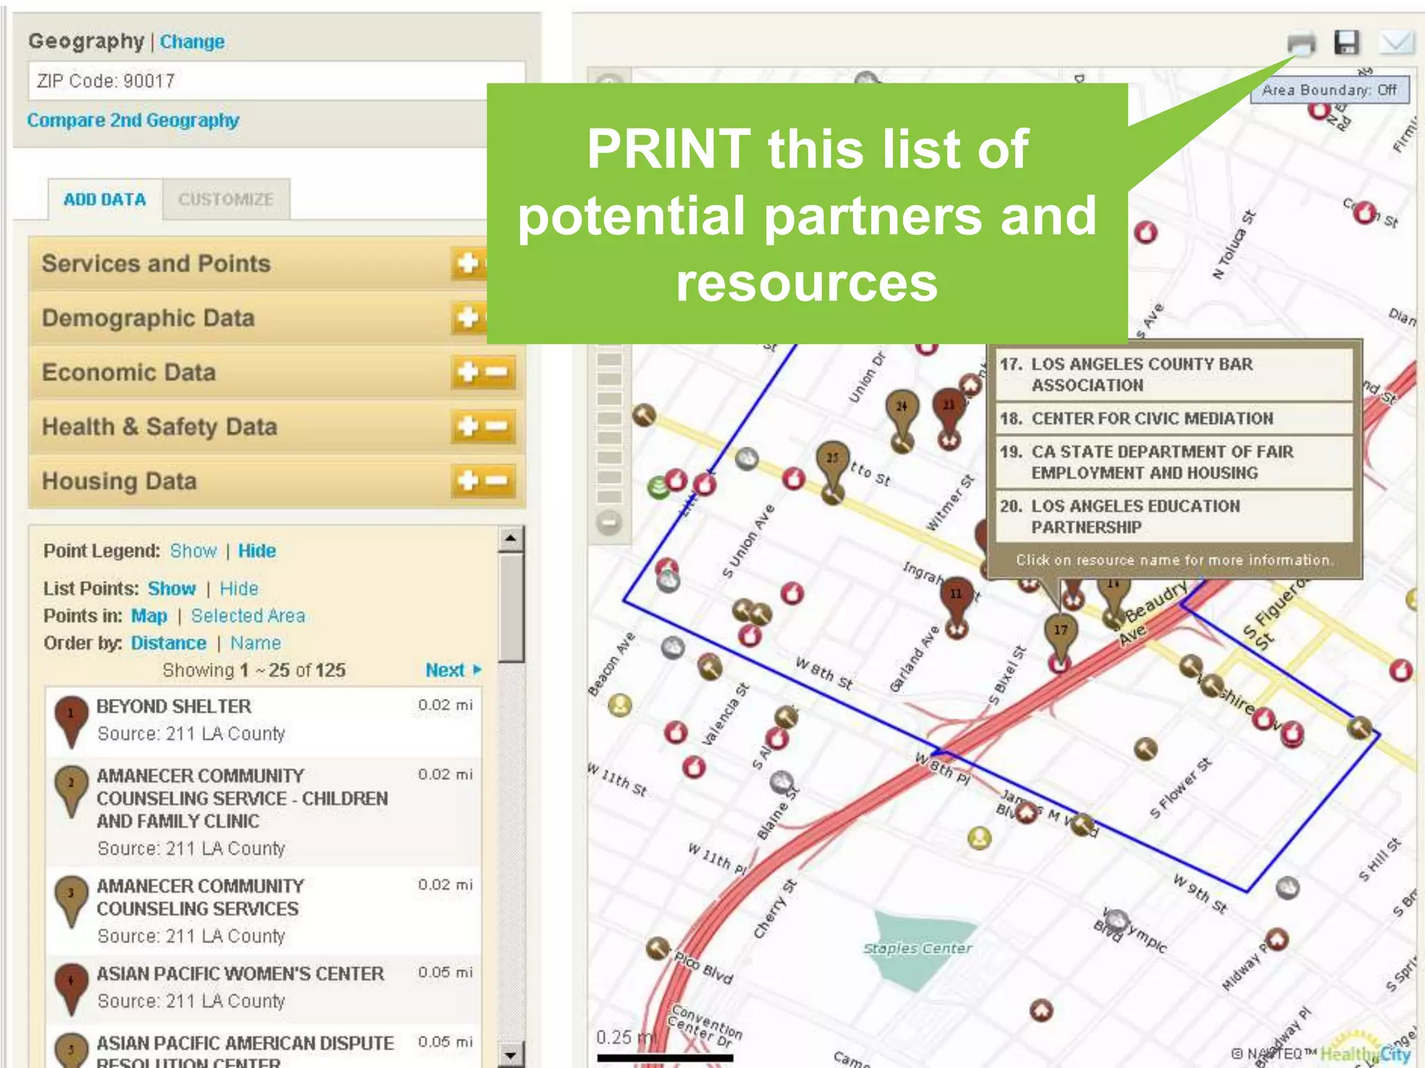Click pin 2 icon in points list

[71, 791]
